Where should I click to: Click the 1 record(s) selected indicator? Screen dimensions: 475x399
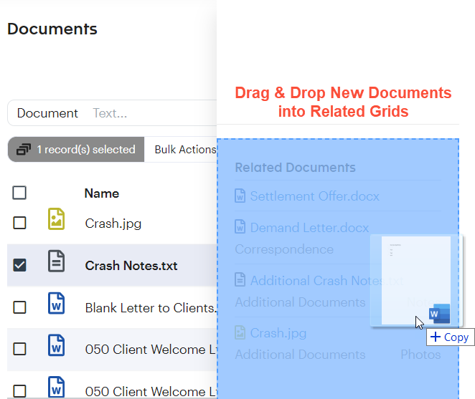(x=76, y=150)
